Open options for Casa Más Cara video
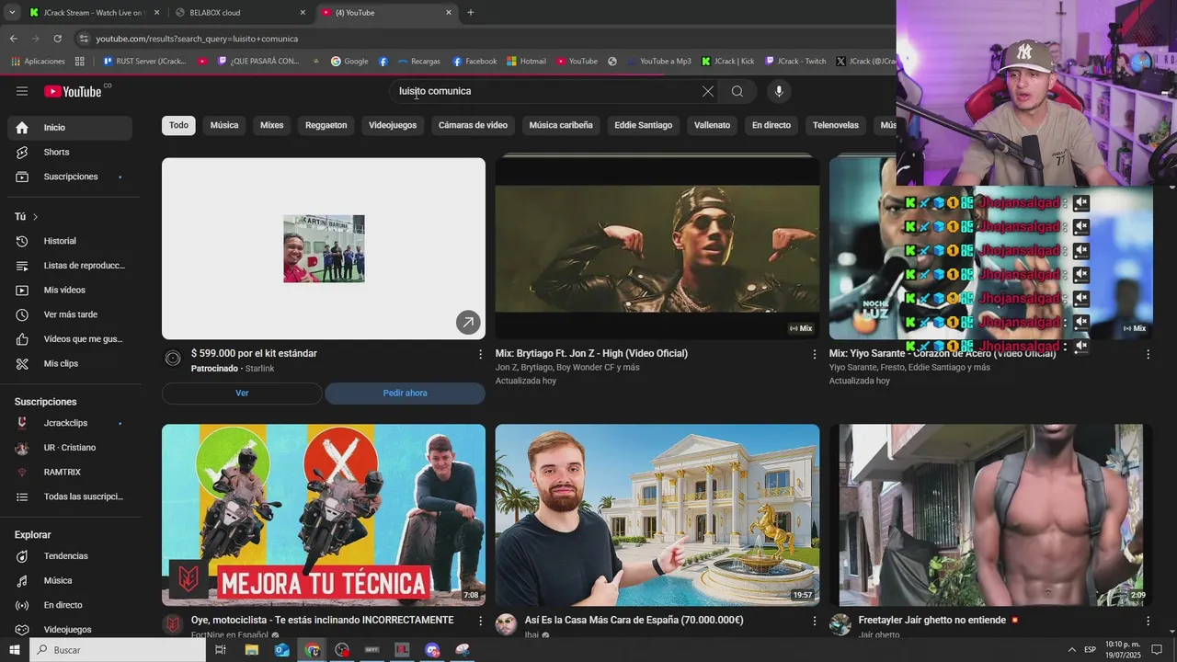This screenshot has width=1177, height=662. click(x=814, y=621)
